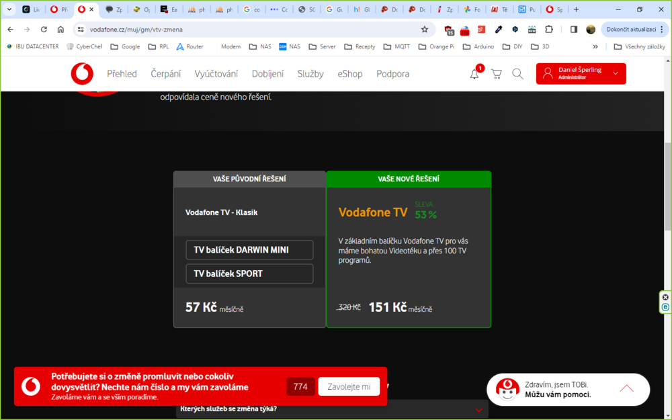Open the Extensions puzzle icon
This screenshot has height=420, width=672.
(x=548, y=29)
